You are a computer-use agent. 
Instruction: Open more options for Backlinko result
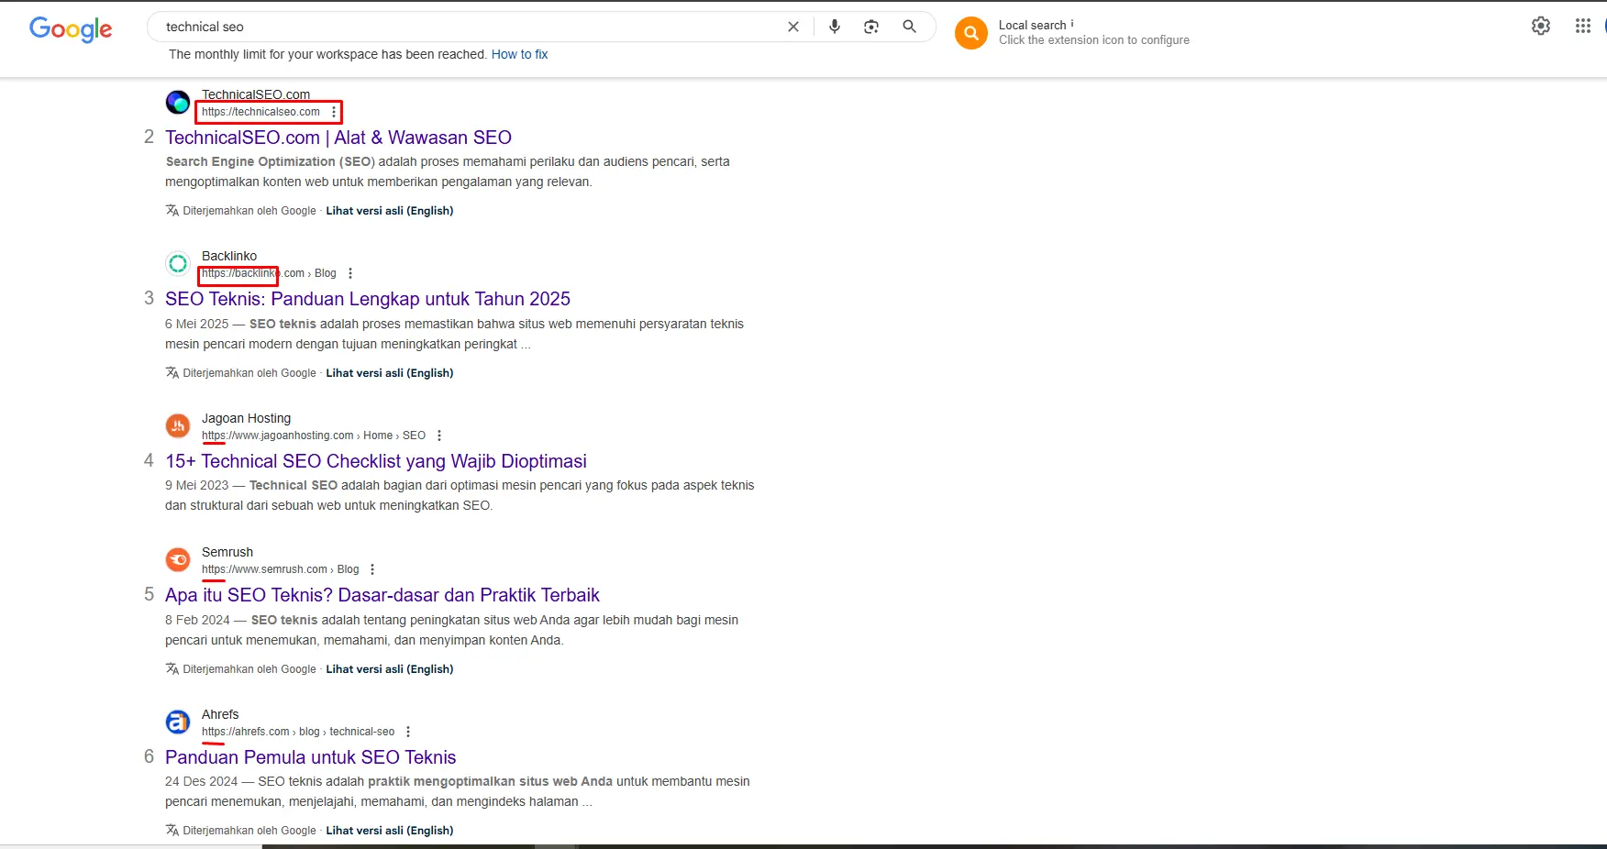[350, 273]
